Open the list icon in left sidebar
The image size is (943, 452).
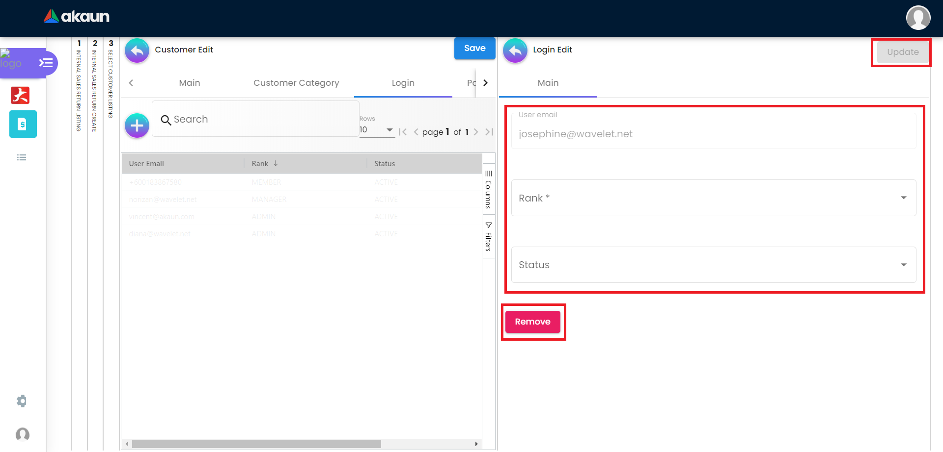pyautogui.click(x=22, y=157)
